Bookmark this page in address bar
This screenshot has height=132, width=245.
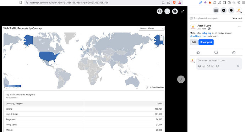tap(21, 2)
